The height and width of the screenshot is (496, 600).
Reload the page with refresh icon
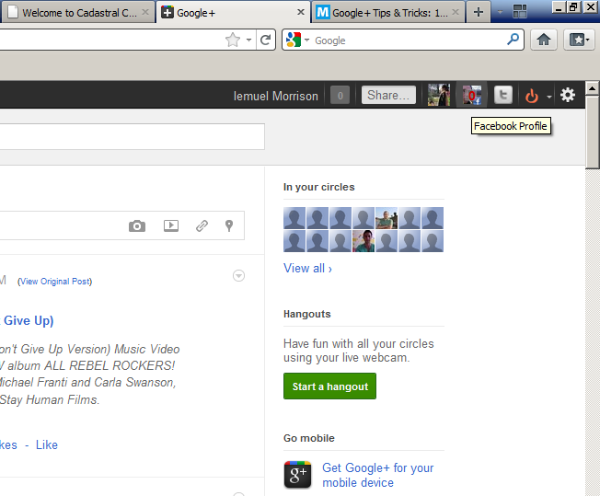click(x=265, y=40)
